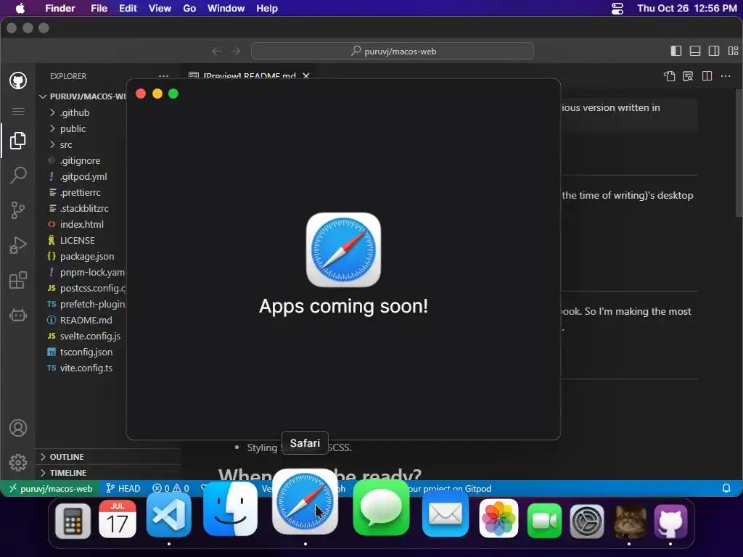Image resolution: width=743 pixels, height=557 pixels.
Task: Open the Remote Explorer robot icon
Action: coord(18,315)
